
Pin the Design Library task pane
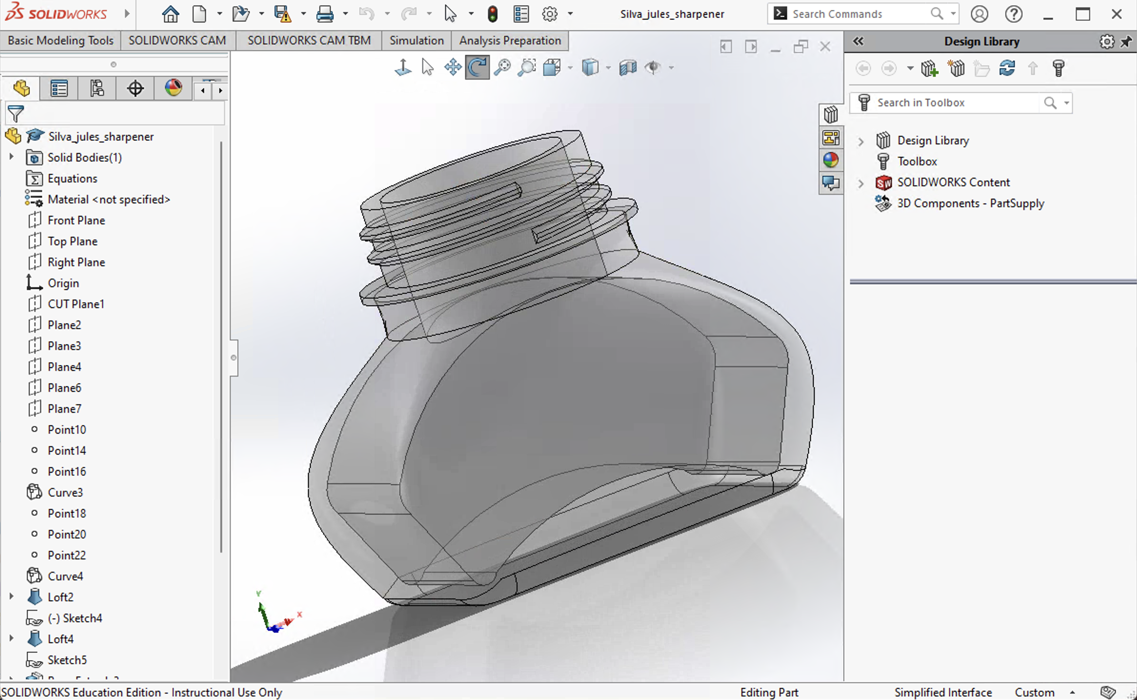pos(1126,41)
